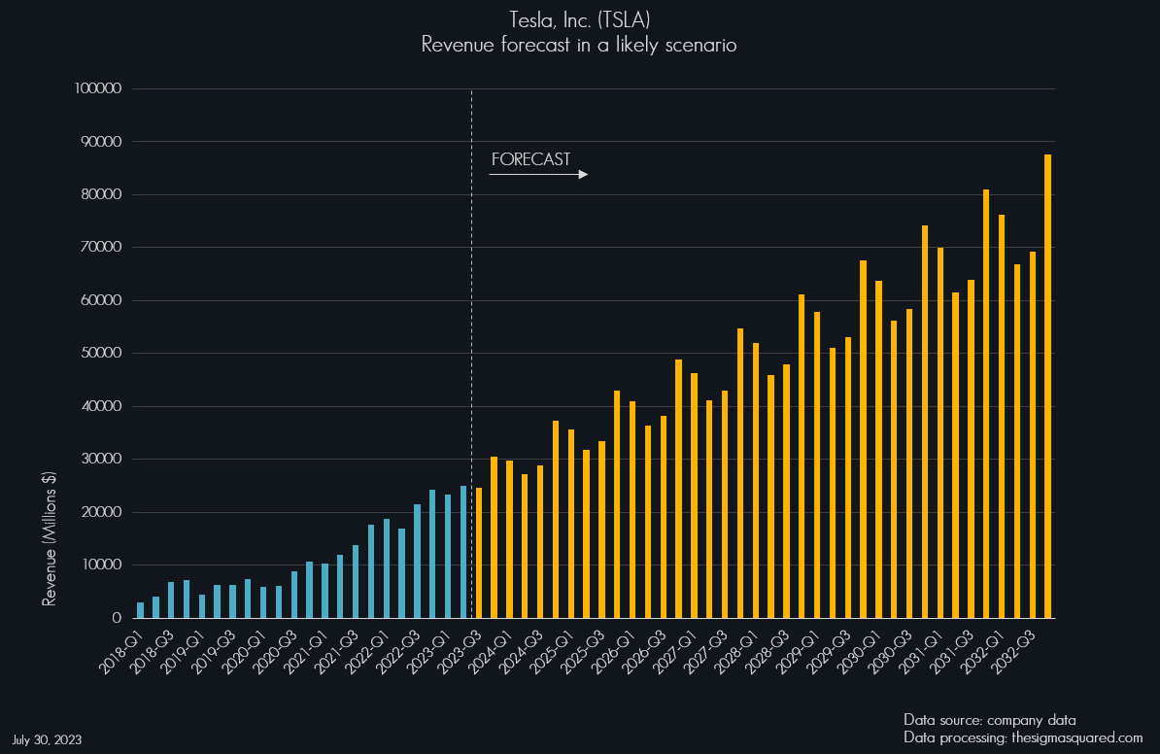Image resolution: width=1160 pixels, height=754 pixels.
Task: Click the 20000 y-axis label
Action: (101, 512)
